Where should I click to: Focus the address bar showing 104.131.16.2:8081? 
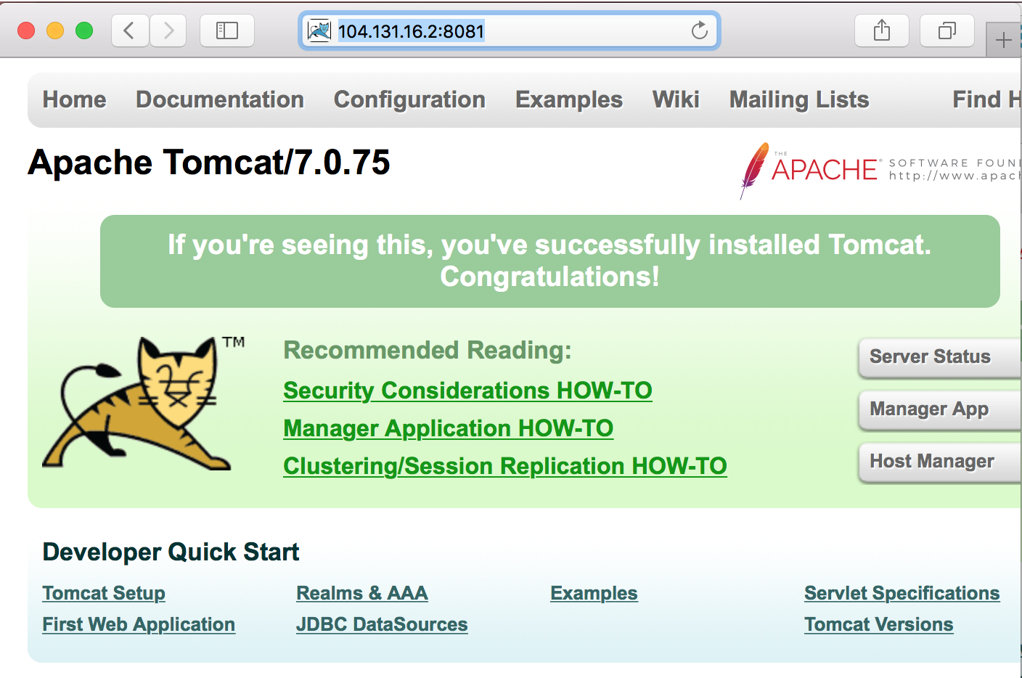(x=510, y=30)
